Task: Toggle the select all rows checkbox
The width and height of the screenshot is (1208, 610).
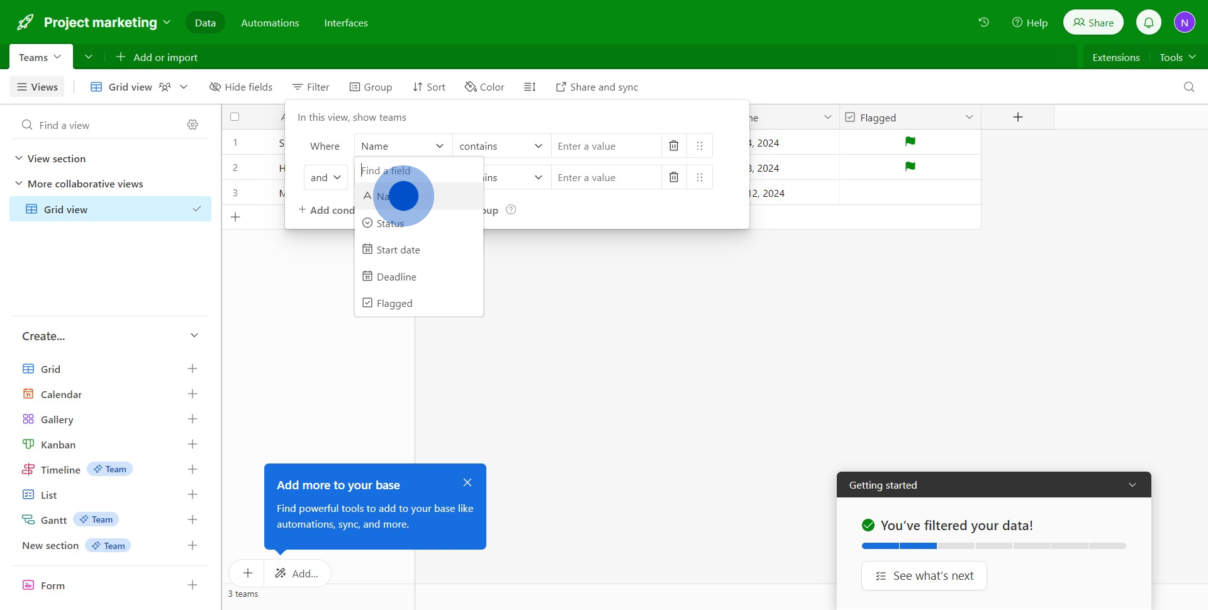Action: [235, 117]
